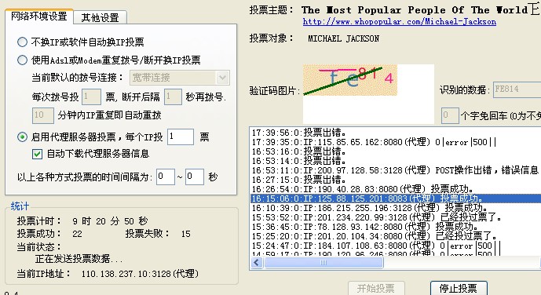Click the 每个IP投 votes input field

(x=181, y=137)
